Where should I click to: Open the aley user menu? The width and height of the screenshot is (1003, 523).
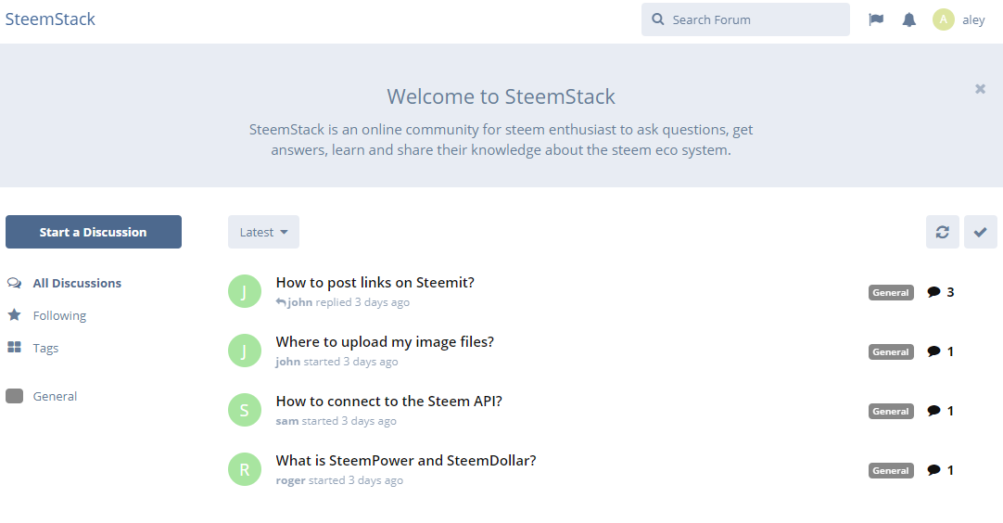click(959, 19)
